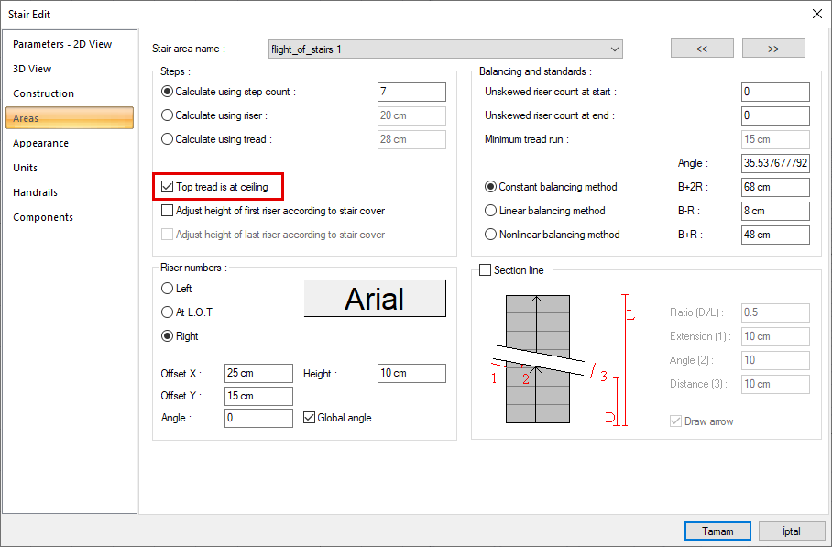Click the Offset Y field

tap(258, 396)
